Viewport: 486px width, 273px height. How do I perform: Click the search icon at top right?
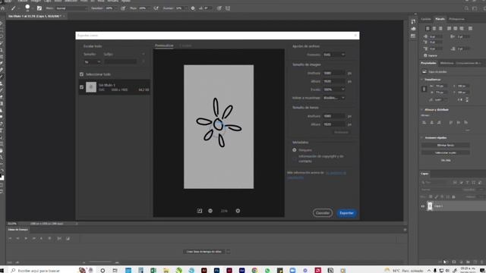[x=466, y=8]
